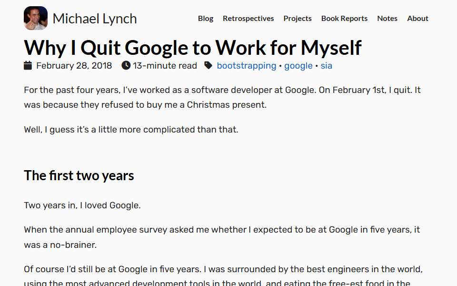Screen dimensions: 457x286
Task: Open the Blog menu item
Action: click(x=206, y=19)
